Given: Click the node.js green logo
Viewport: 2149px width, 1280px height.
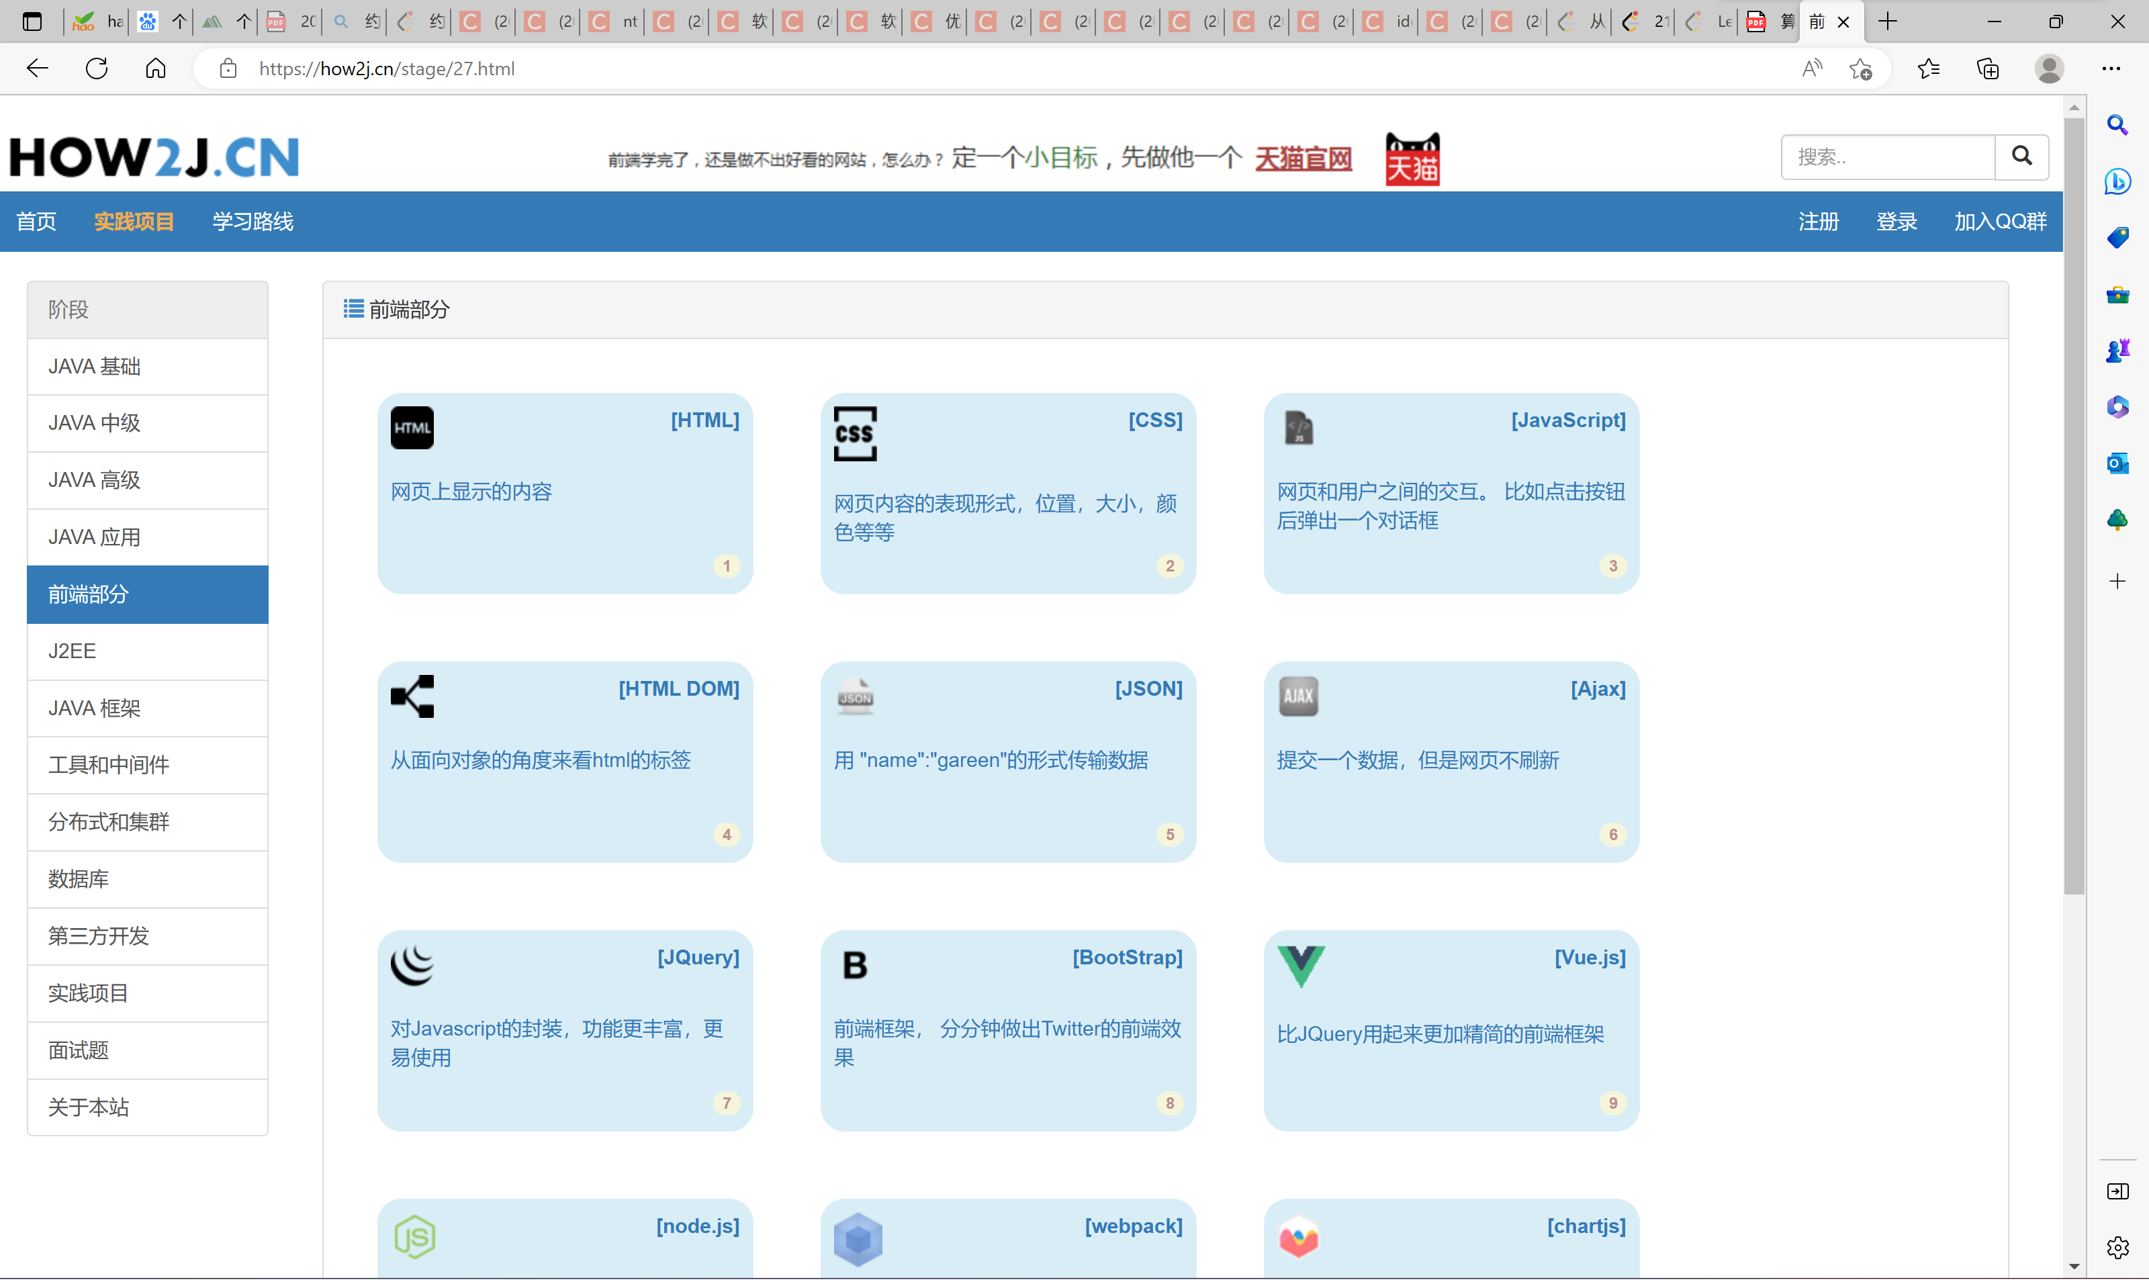Looking at the screenshot, I should (x=415, y=1237).
